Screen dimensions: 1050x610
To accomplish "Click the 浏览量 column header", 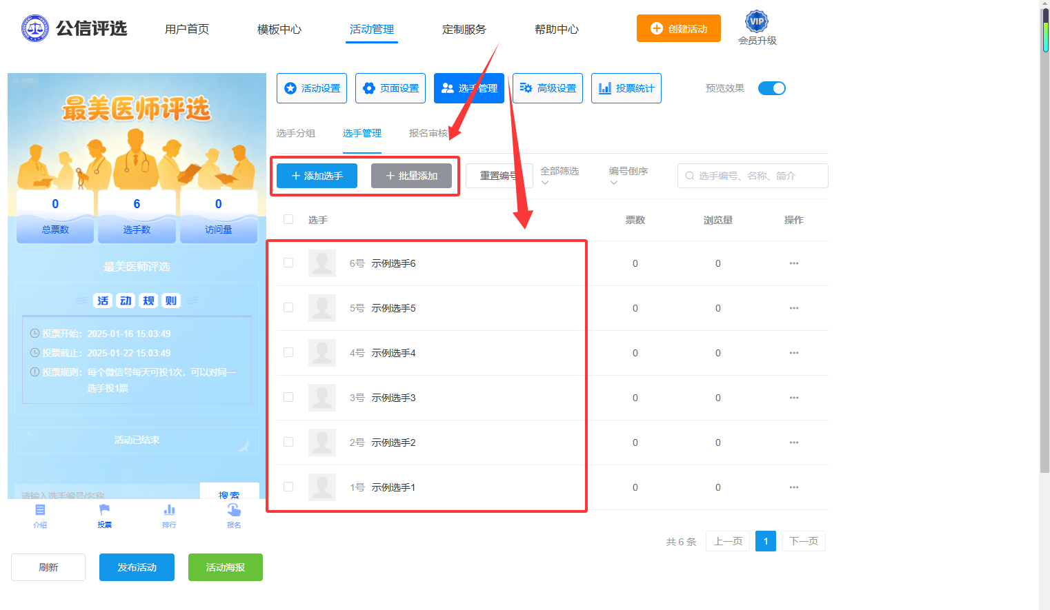I will click(x=718, y=220).
